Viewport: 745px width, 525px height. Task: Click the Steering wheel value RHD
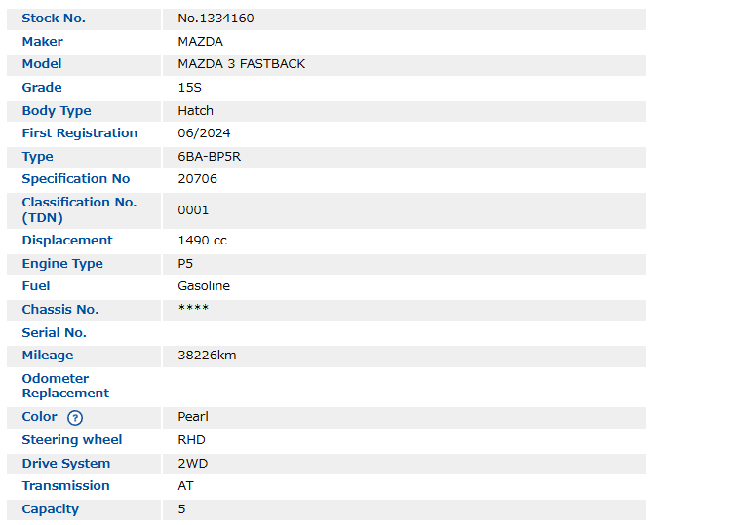click(x=191, y=440)
